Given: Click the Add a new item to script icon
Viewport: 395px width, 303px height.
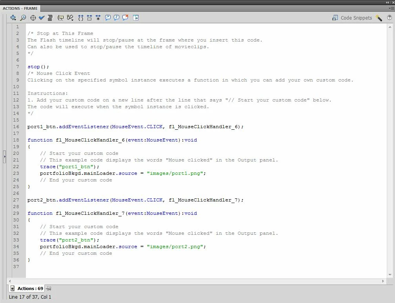Looking at the screenshot, I should [x=13, y=18].
